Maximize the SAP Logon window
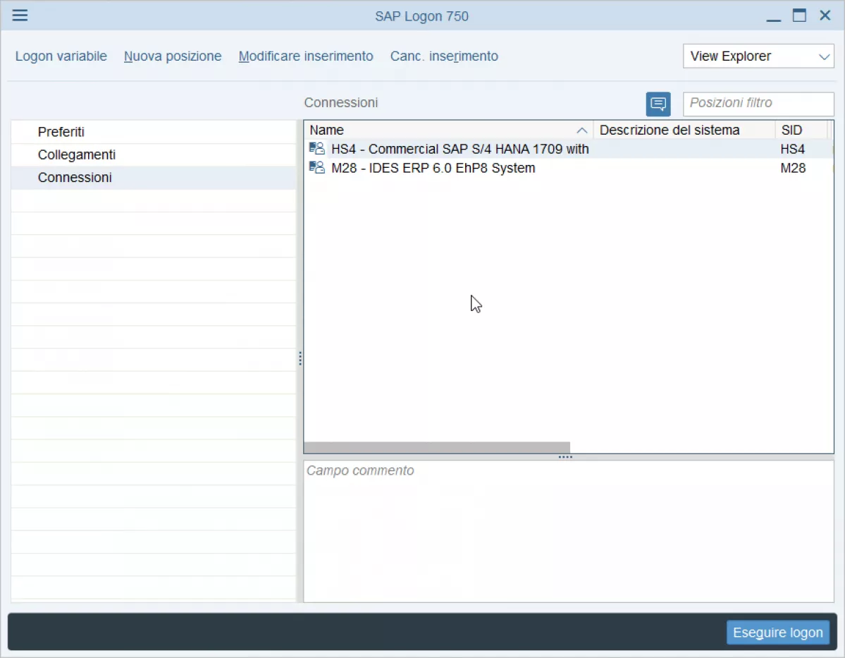This screenshot has width=845, height=658. [799, 16]
